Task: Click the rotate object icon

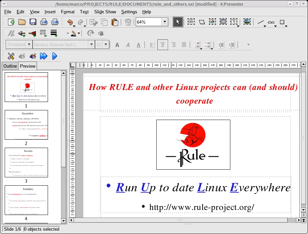Action: 91,33
